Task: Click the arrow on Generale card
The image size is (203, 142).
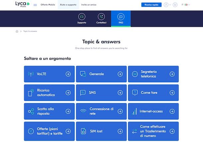Action: [120, 74]
